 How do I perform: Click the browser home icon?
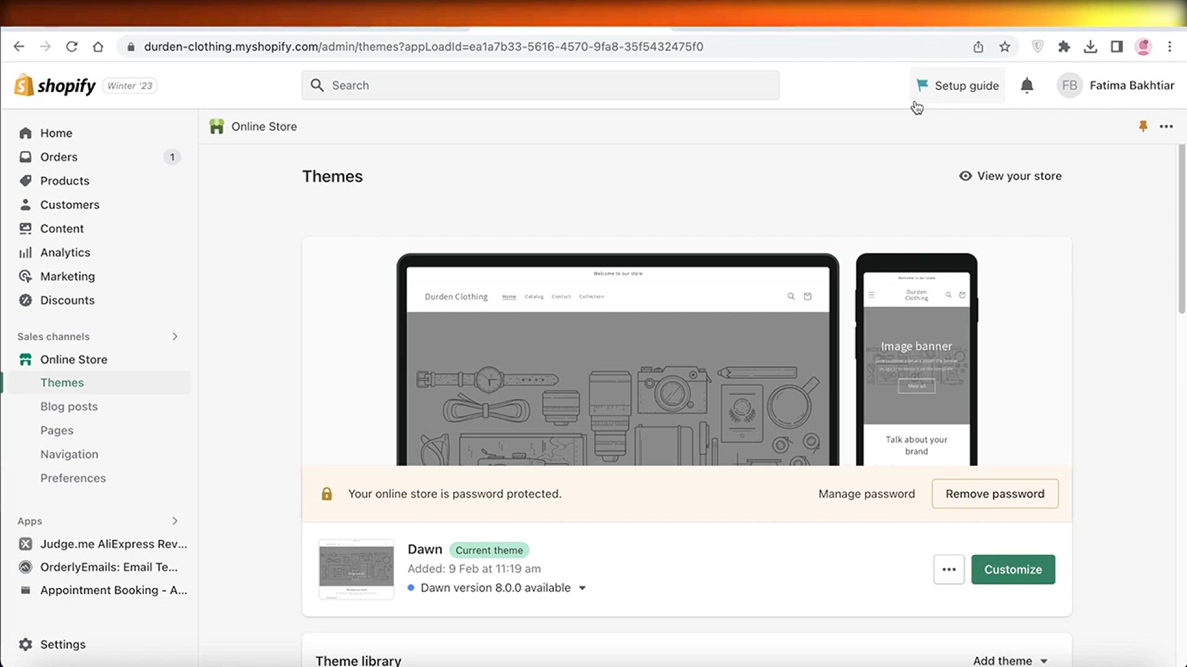(98, 46)
